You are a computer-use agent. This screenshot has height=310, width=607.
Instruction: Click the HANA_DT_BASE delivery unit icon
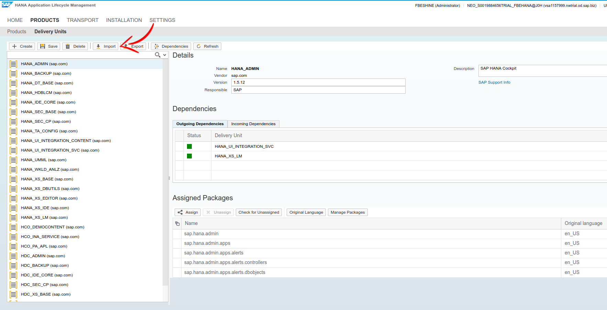click(13, 83)
